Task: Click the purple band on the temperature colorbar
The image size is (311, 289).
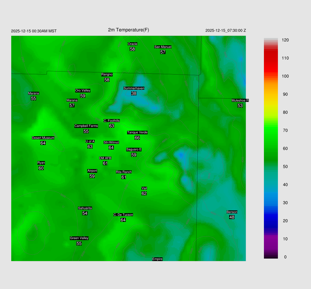Action: coord(271,240)
